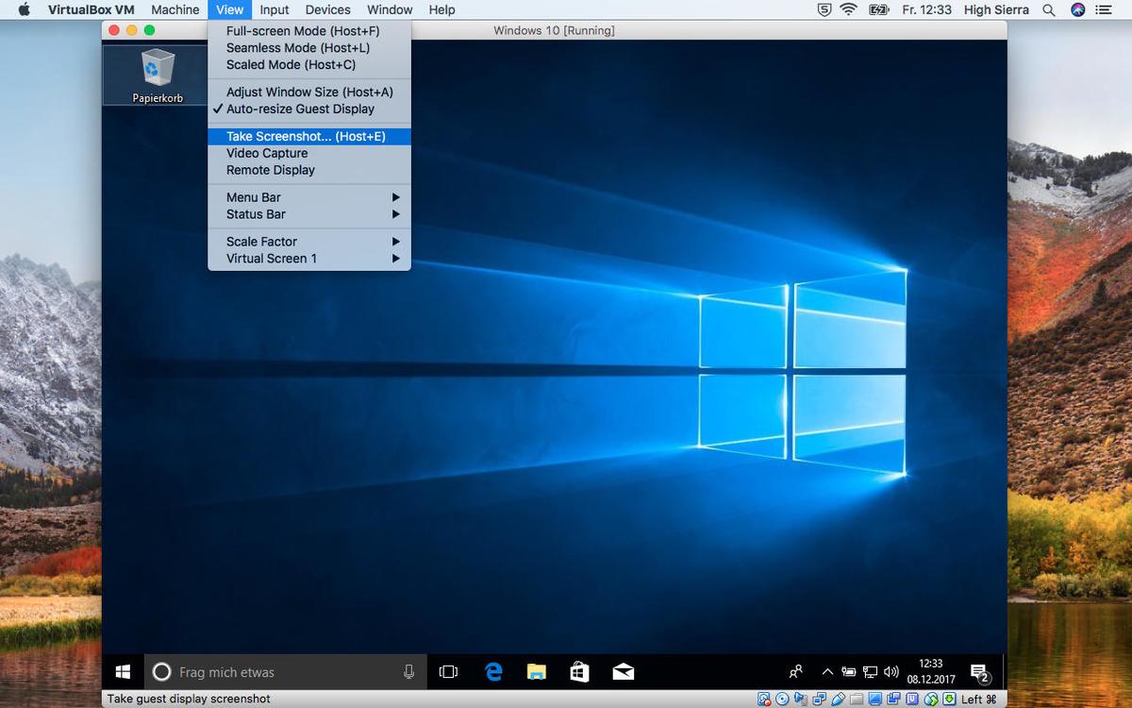Choose Scaled Mode (Host+C)
Image resolution: width=1132 pixels, height=708 pixels.
[x=308, y=65]
